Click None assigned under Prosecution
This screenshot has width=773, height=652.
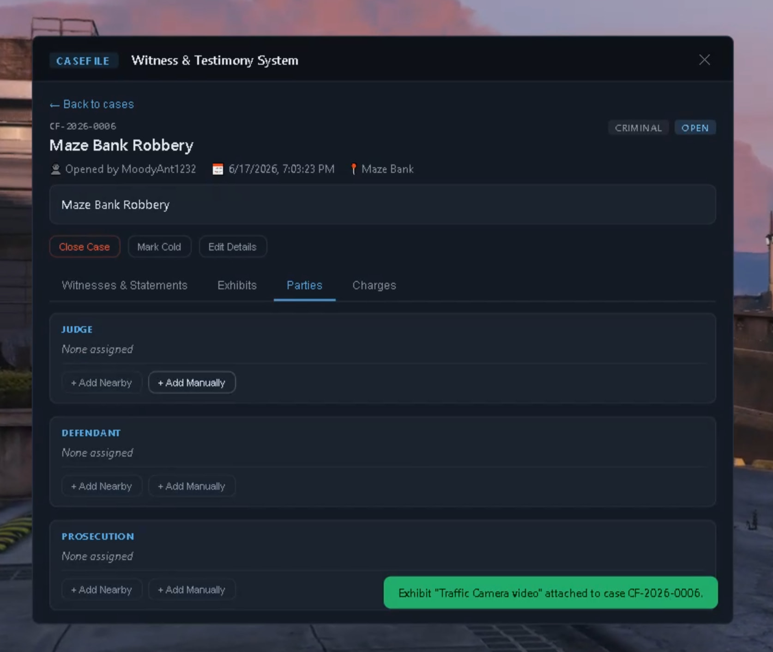97,556
